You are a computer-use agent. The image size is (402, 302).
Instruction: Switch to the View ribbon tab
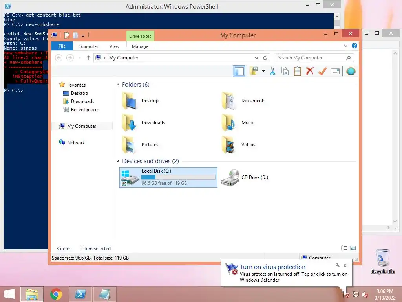click(x=114, y=46)
